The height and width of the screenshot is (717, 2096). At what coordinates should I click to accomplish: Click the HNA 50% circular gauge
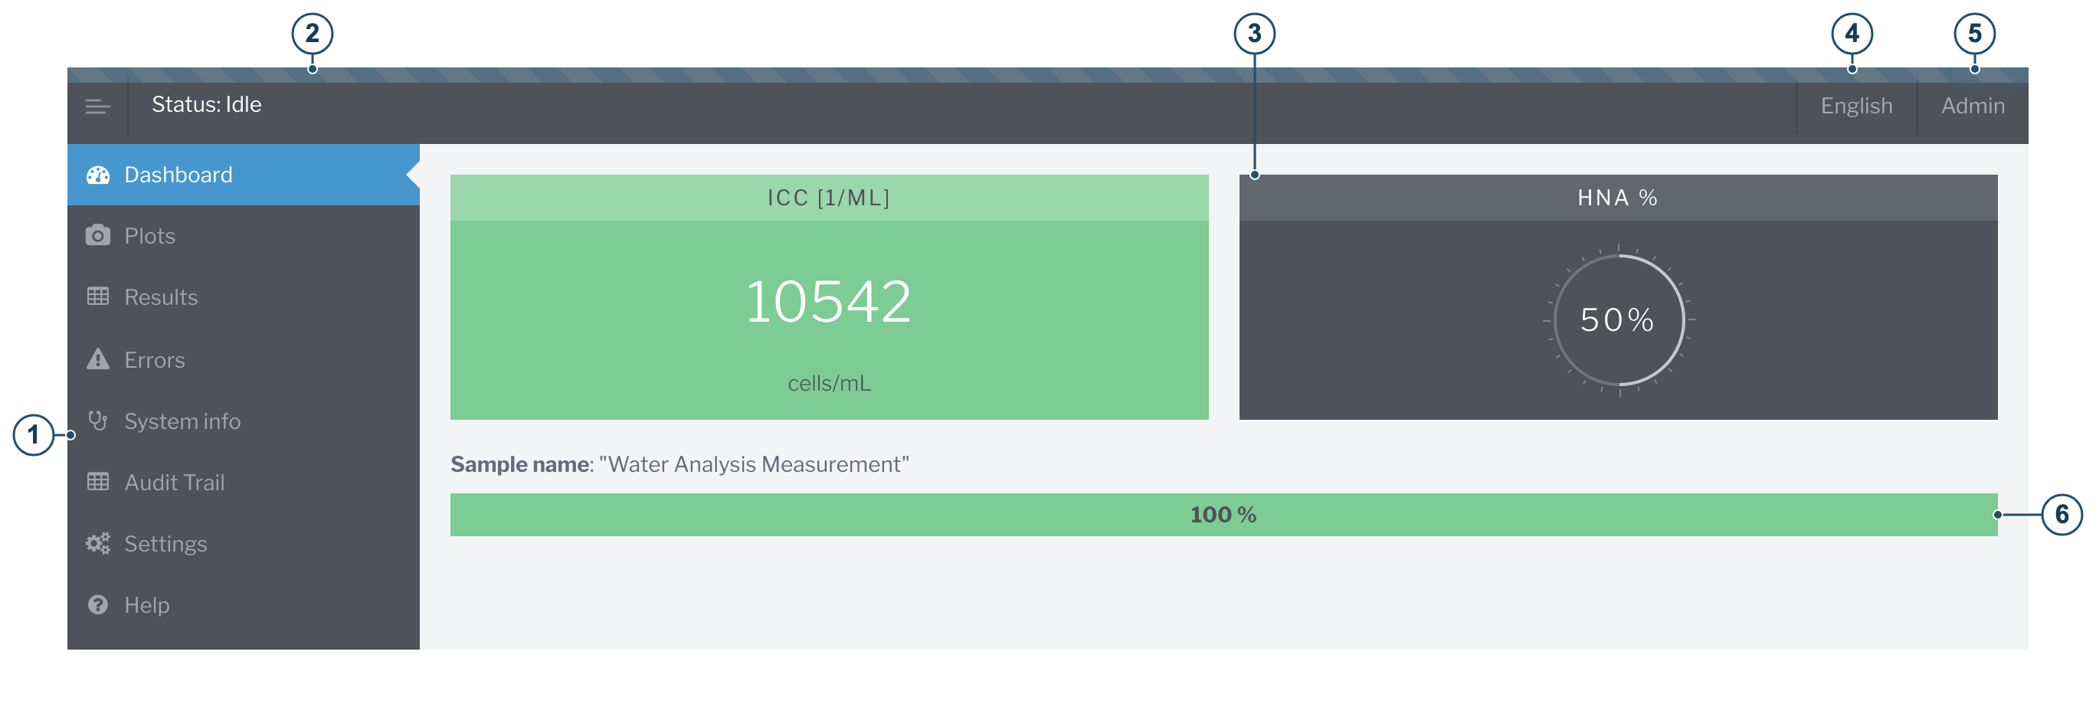pyautogui.click(x=1619, y=320)
